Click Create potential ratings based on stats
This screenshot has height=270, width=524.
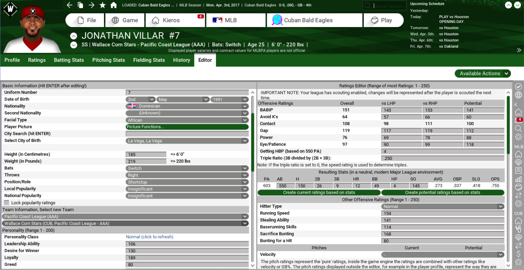443,193
